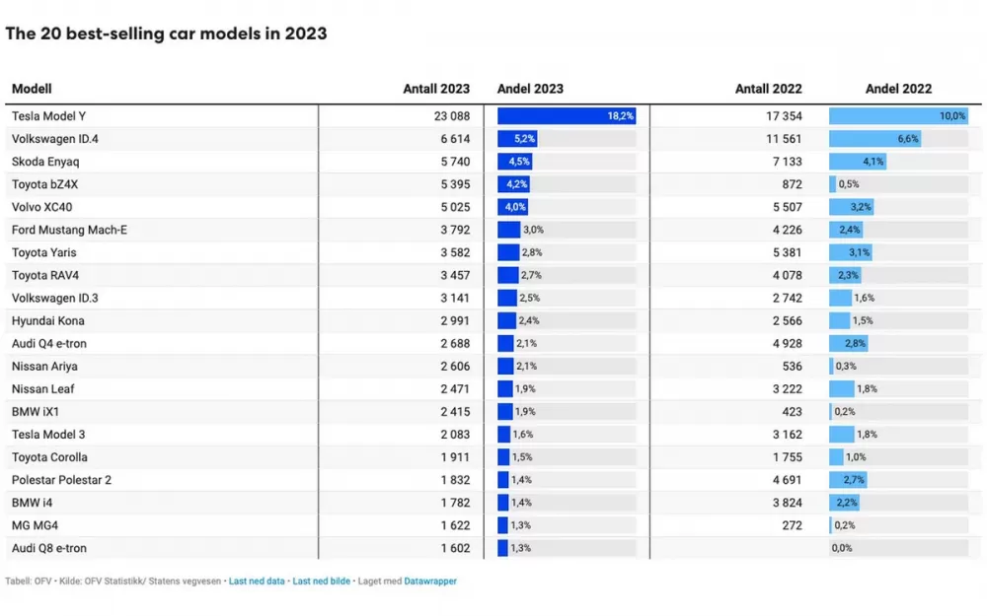
Task: Click the 2022 sales value 17 354
Action: coord(785,116)
